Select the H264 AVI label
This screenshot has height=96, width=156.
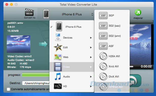tap(114, 56)
